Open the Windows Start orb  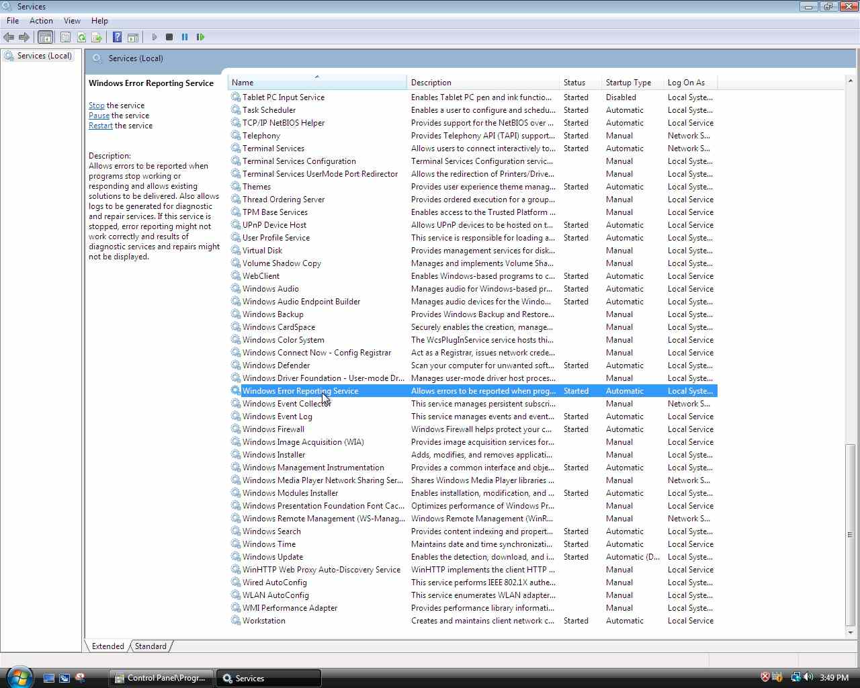tap(19, 677)
